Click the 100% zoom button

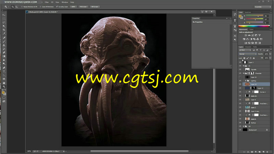point(73,7)
